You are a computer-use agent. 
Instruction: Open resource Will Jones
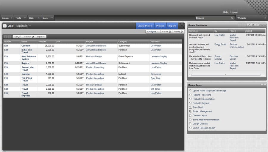click(155, 89)
